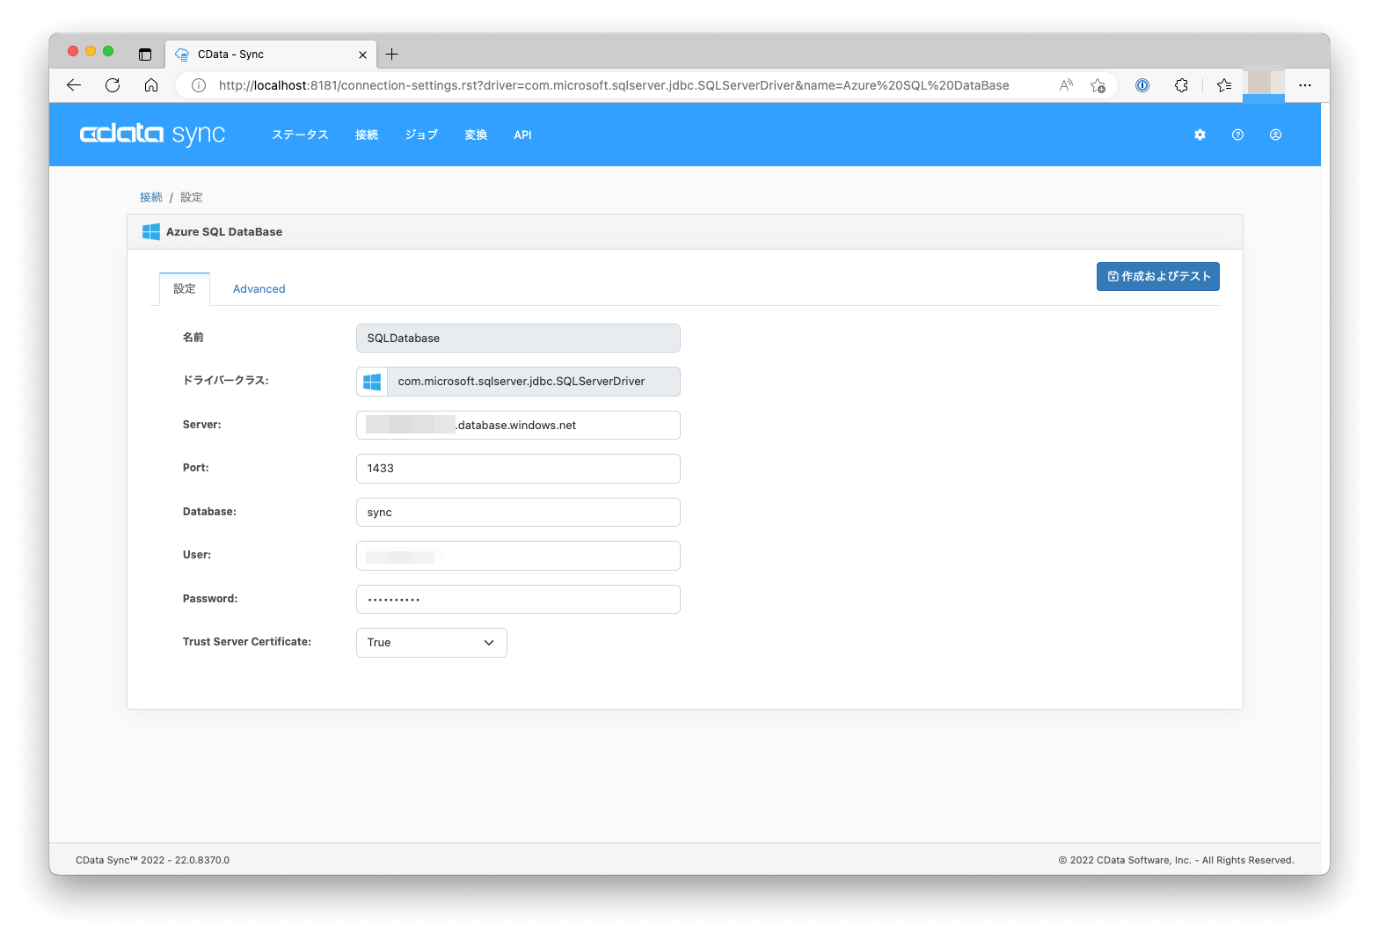This screenshot has height=940, width=1379.
Task: Add this page to favorites star icon
Action: coord(1098,85)
